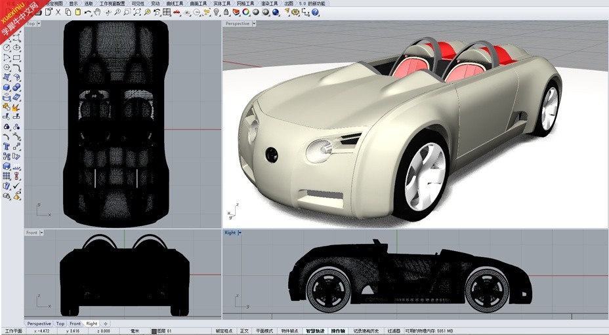Image resolution: width=609 pixels, height=335 pixels.
Task: Click the color wheel icon in toolbar
Action: click(x=246, y=12)
